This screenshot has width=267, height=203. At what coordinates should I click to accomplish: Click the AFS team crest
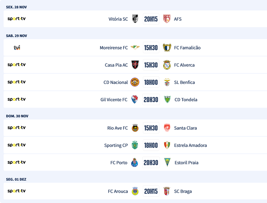point(167,19)
